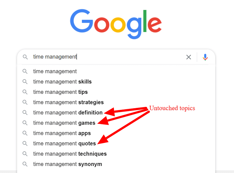This screenshot has width=234, height=173.
Task: Choose 'time management quotes' suggestion
Action: pyautogui.click(x=116, y=143)
